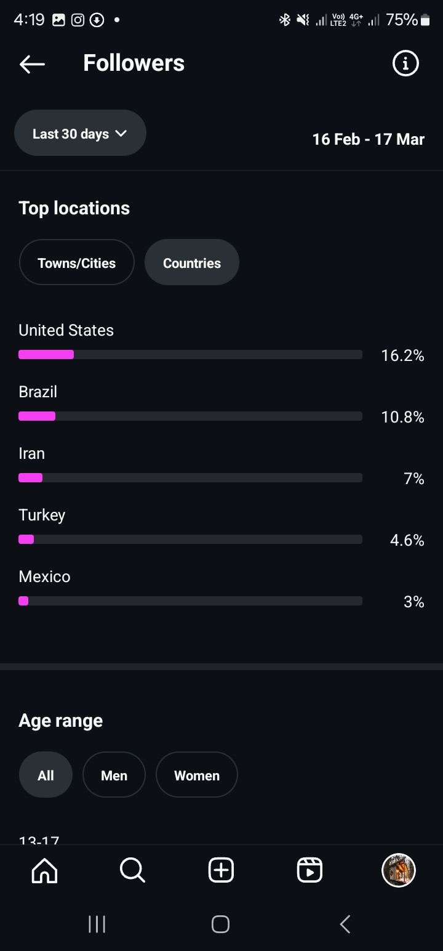Choose the Men age range chip
This screenshot has height=951, width=443.
[x=114, y=775]
